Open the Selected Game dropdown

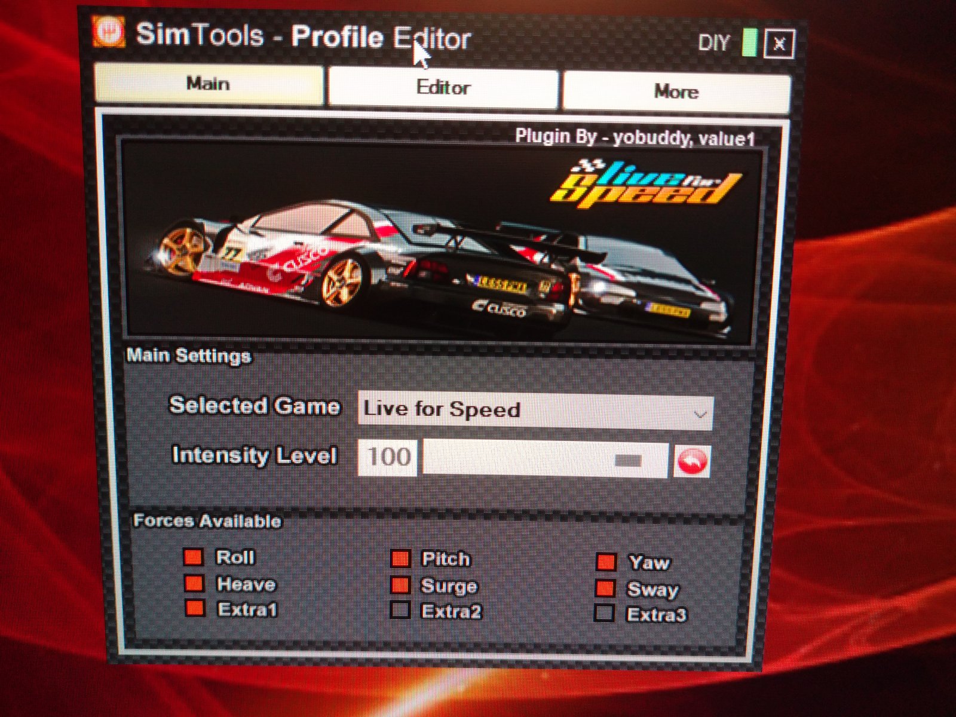click(535, 410)
